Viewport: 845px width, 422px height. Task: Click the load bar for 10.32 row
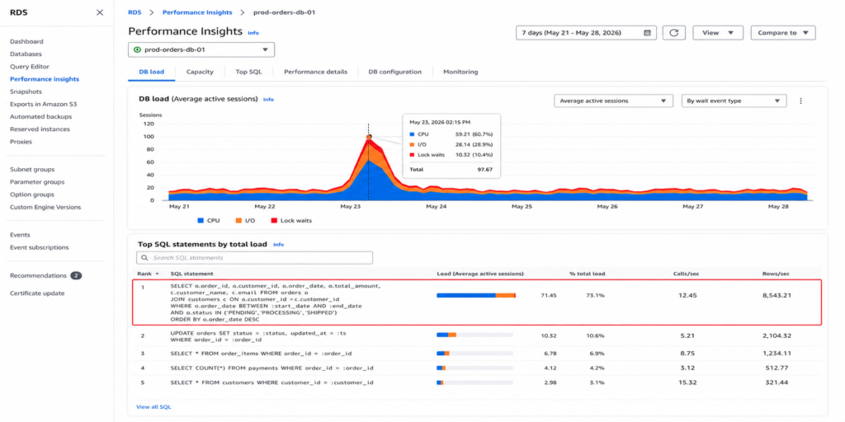point(474,335)
